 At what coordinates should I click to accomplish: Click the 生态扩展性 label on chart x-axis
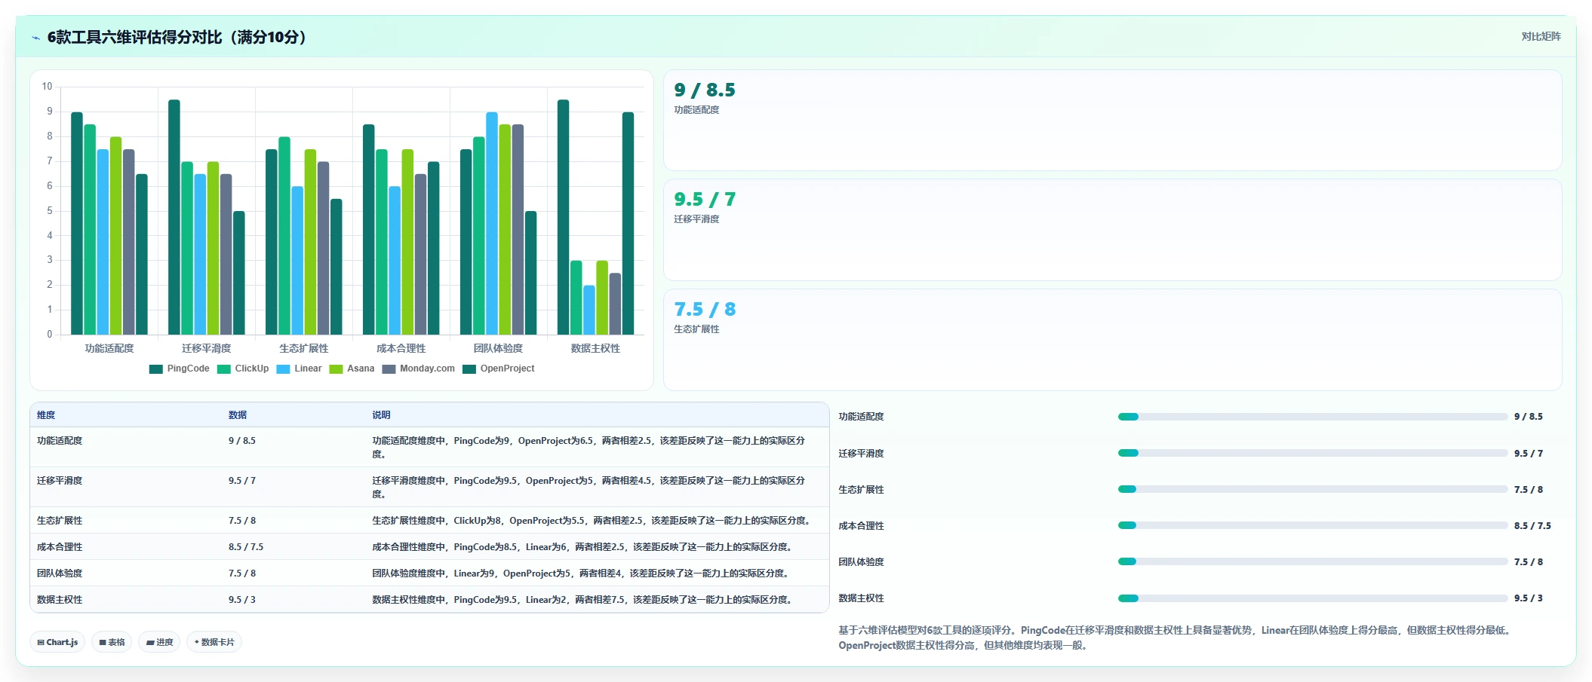point(304,348)
